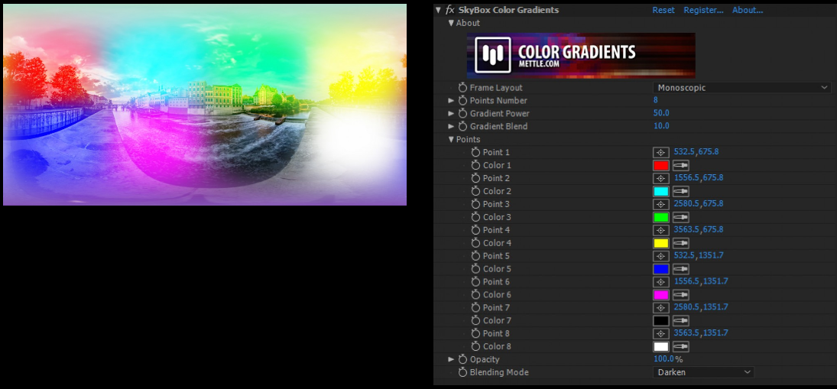Image resolution: width=837 pixels, height=389 pixels.
Task: Collapse the SkyBox Color Gradients effect
Action: (x=438, y=10)
